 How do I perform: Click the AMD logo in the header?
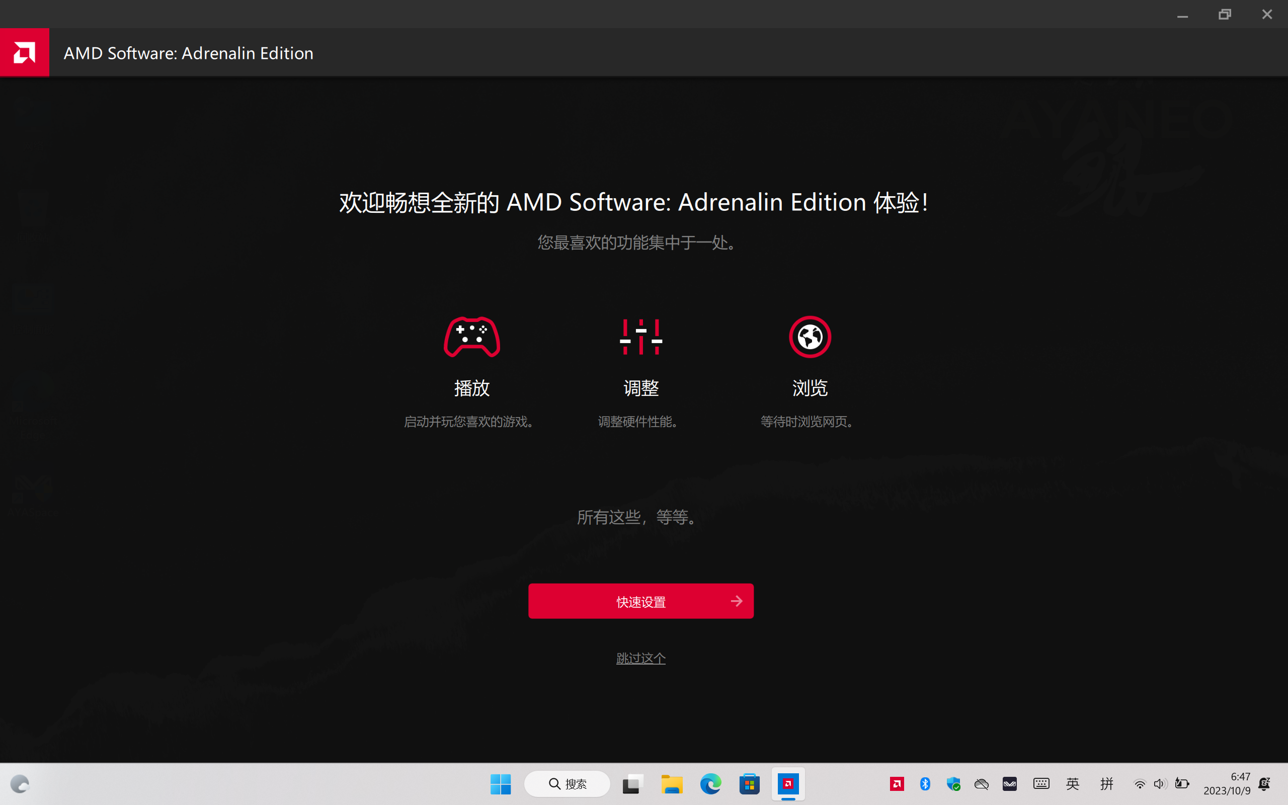25,52
